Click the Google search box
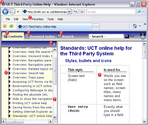Image resolution: width=148 pixels, height=125 pixels. pyautogui.click(x=111, y=12)
